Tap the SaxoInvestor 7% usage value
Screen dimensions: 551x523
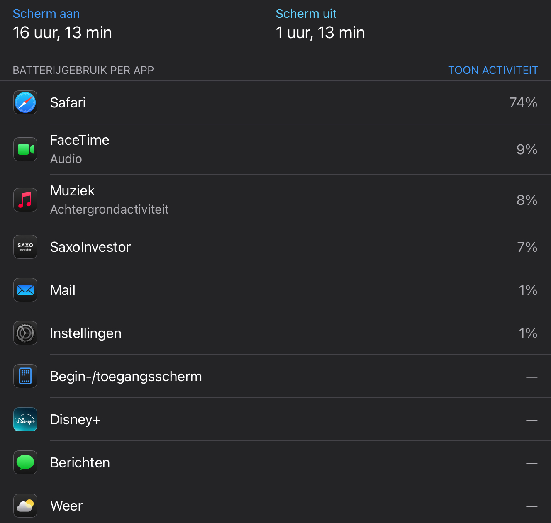tap(527, 247)
